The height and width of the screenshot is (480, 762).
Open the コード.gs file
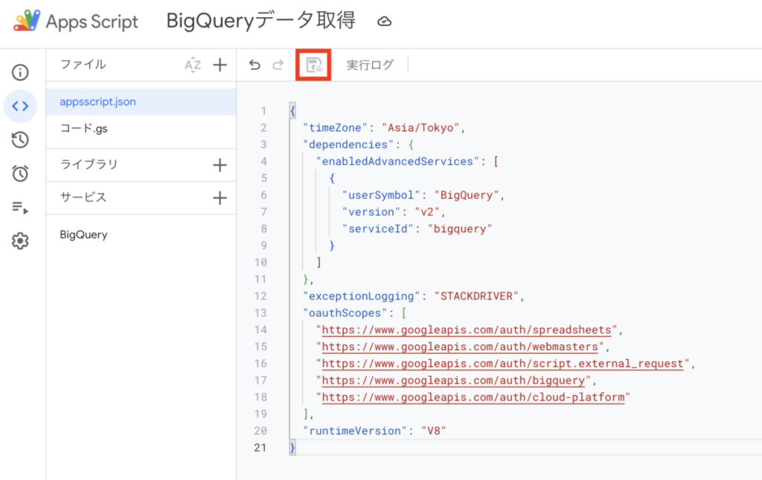[141, 129]
